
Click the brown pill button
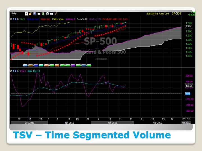coord(31,65)
